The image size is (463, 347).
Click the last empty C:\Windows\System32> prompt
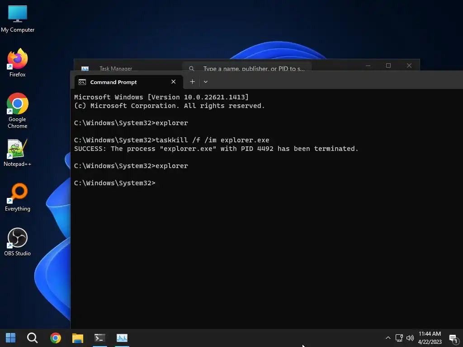tap(114, 183)
